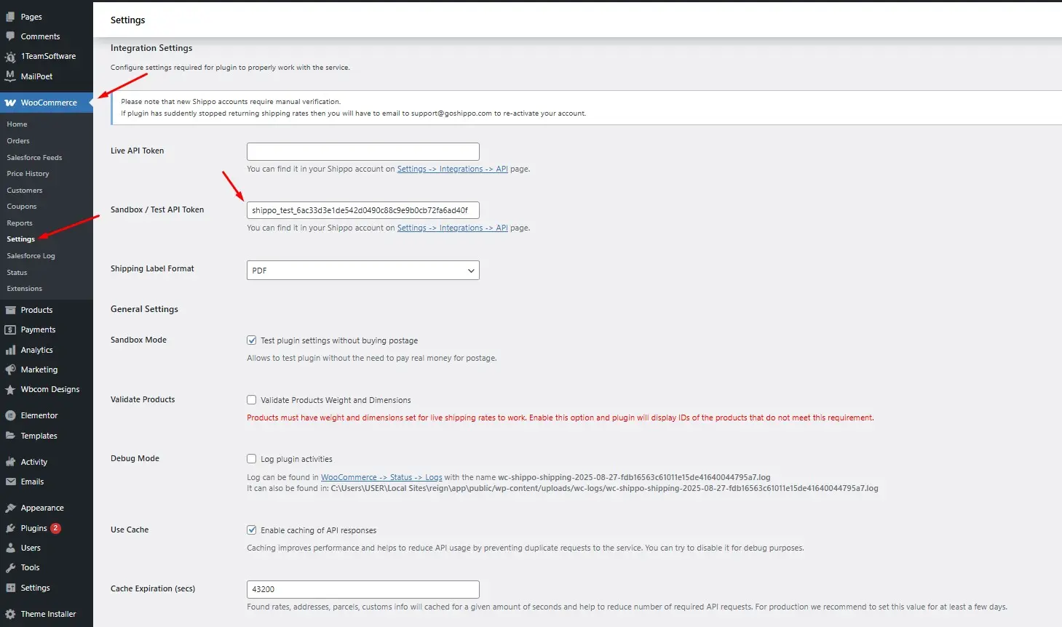Open the Salesforce Feeds page
This screenshot has height=627, width=1062.
34,157
